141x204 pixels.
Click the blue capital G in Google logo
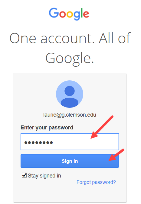pyautogui.click(x=54, y=13)
